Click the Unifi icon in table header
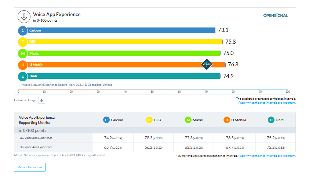Image resolution: width=309 pixels, height=177 pixels. 271,120
